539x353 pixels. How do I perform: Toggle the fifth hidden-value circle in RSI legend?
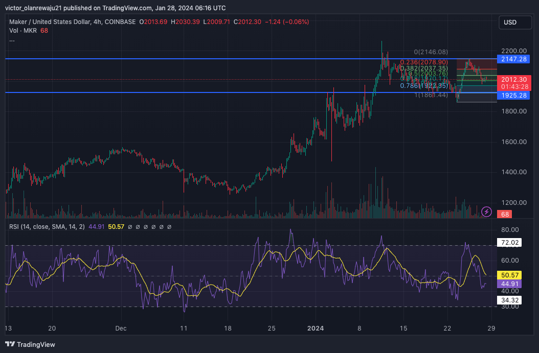[161, 227]
